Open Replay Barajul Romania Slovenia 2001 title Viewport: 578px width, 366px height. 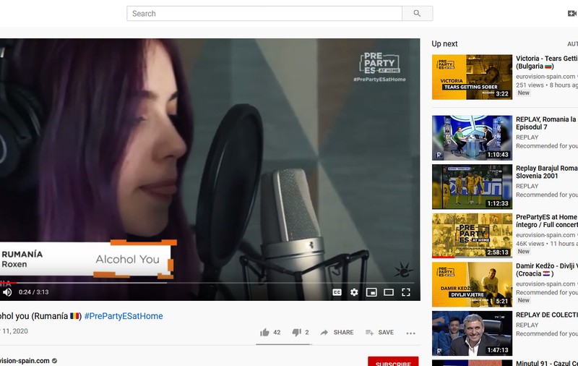[x=547, y=172]
